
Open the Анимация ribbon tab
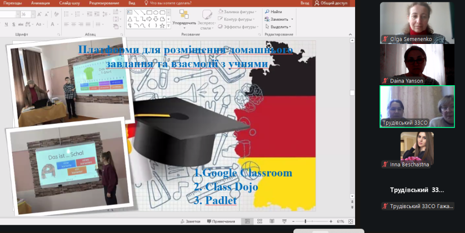[x=41, y=3]
